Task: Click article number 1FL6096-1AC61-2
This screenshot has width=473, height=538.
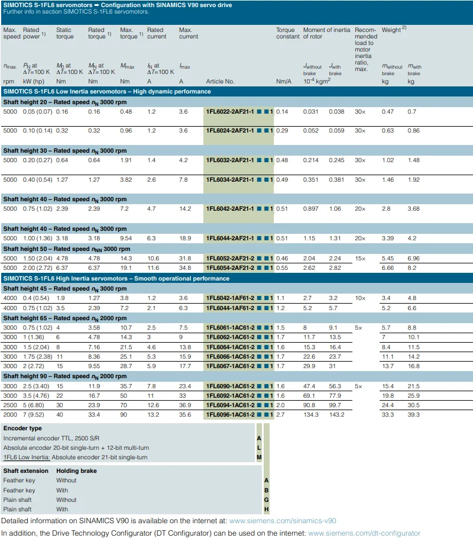Action: coord(230,414)
